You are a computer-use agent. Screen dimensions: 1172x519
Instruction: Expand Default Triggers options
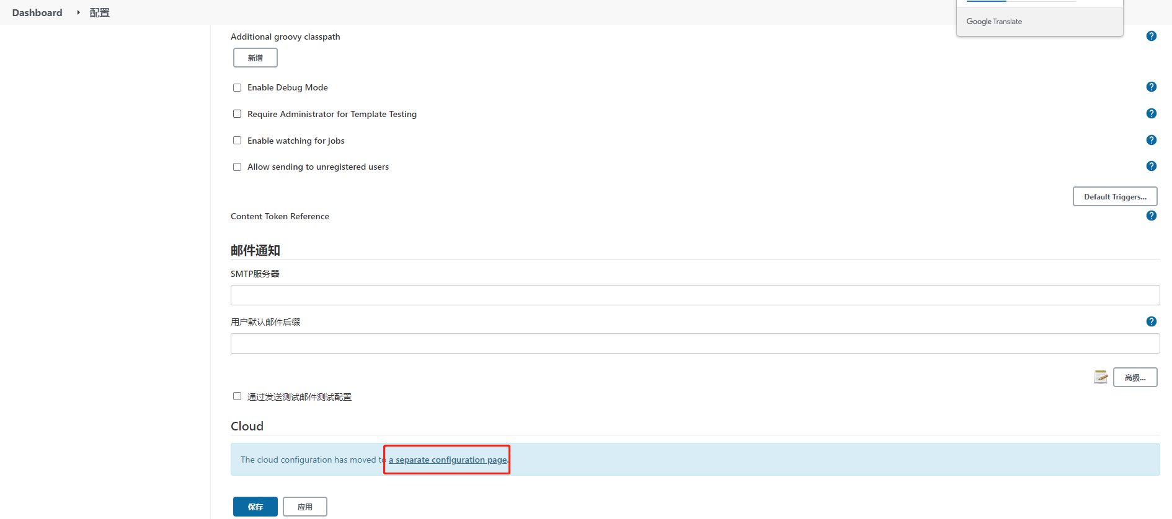[x=1114, y=196]
